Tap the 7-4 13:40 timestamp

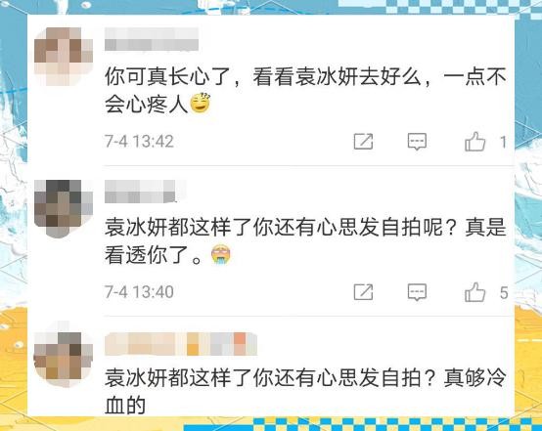coord(139,292)
